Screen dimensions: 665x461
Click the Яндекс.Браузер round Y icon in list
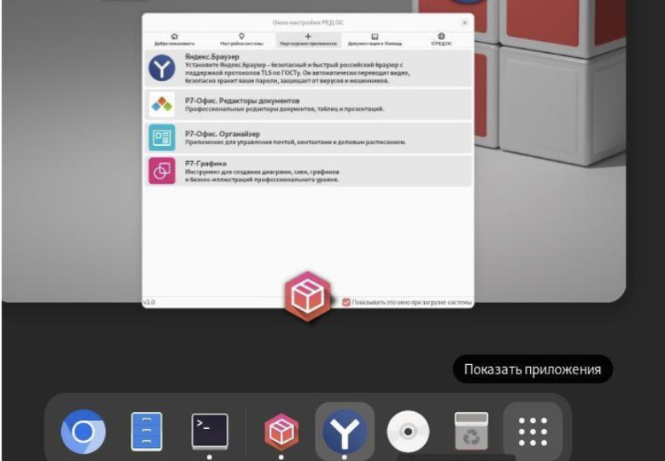pos(161,67)
